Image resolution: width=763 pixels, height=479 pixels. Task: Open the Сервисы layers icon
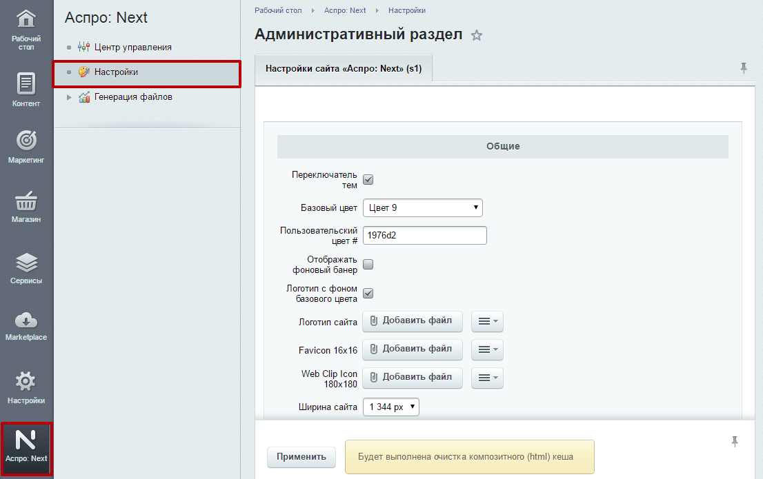pyautogui.click(x=26, y=263)
